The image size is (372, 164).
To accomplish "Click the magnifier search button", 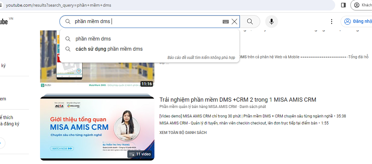I will [250, 21].
